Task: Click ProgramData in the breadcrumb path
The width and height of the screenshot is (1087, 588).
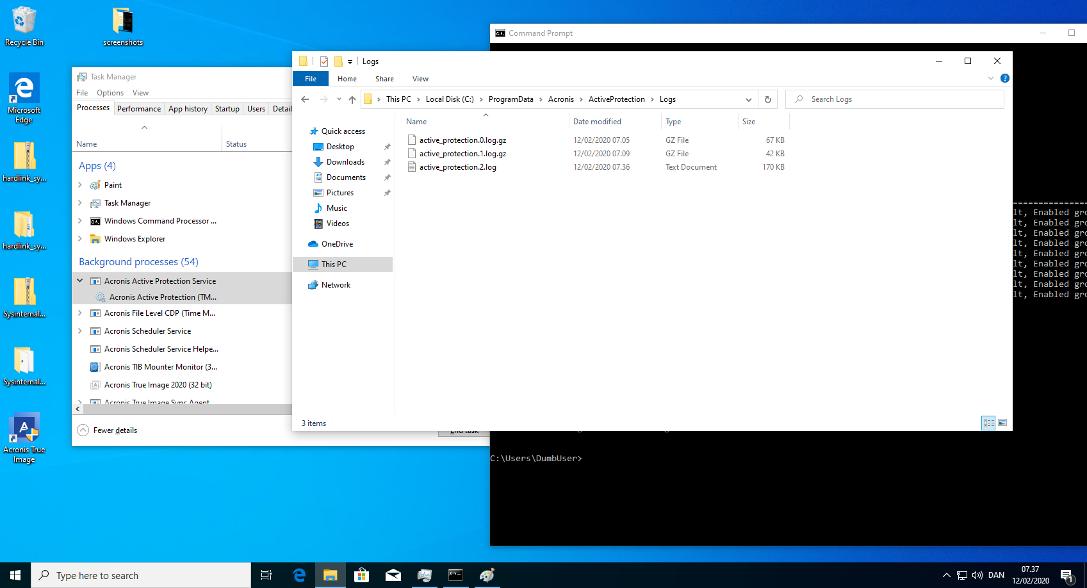Action: point(511,99)
